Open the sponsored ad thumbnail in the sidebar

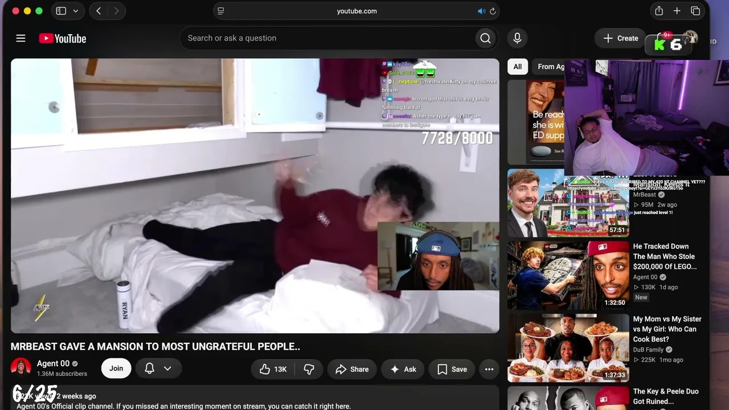click(536, 122)
